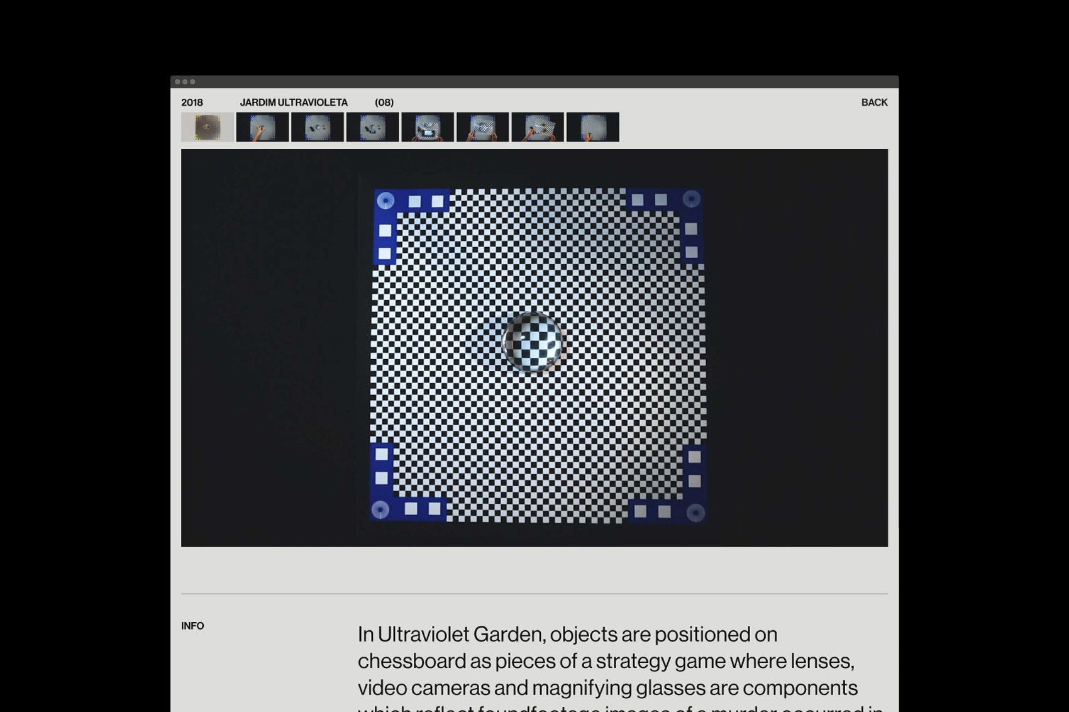Viewport: 1069px width, 712px height.
Task: Click the third dot in the window bar
Action: pyautogui.click(x=192, y=82)
